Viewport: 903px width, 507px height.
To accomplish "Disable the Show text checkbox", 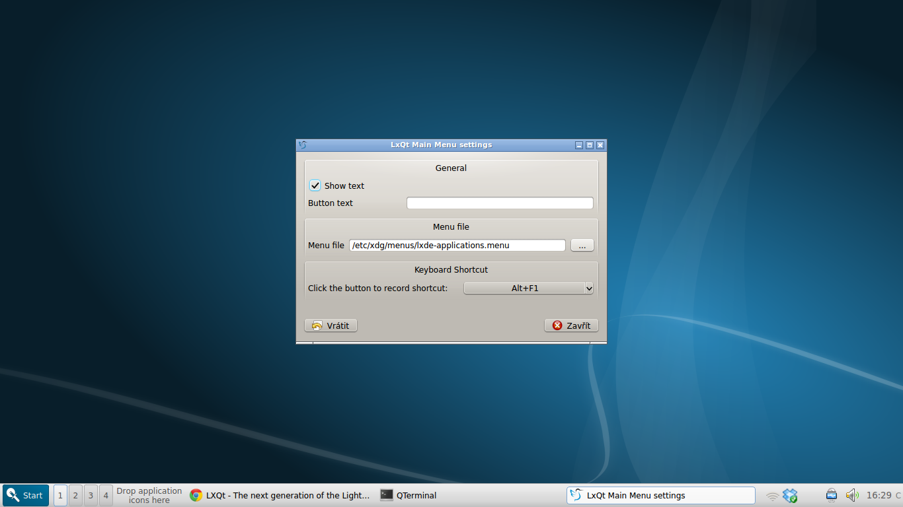I will point(315,186).
